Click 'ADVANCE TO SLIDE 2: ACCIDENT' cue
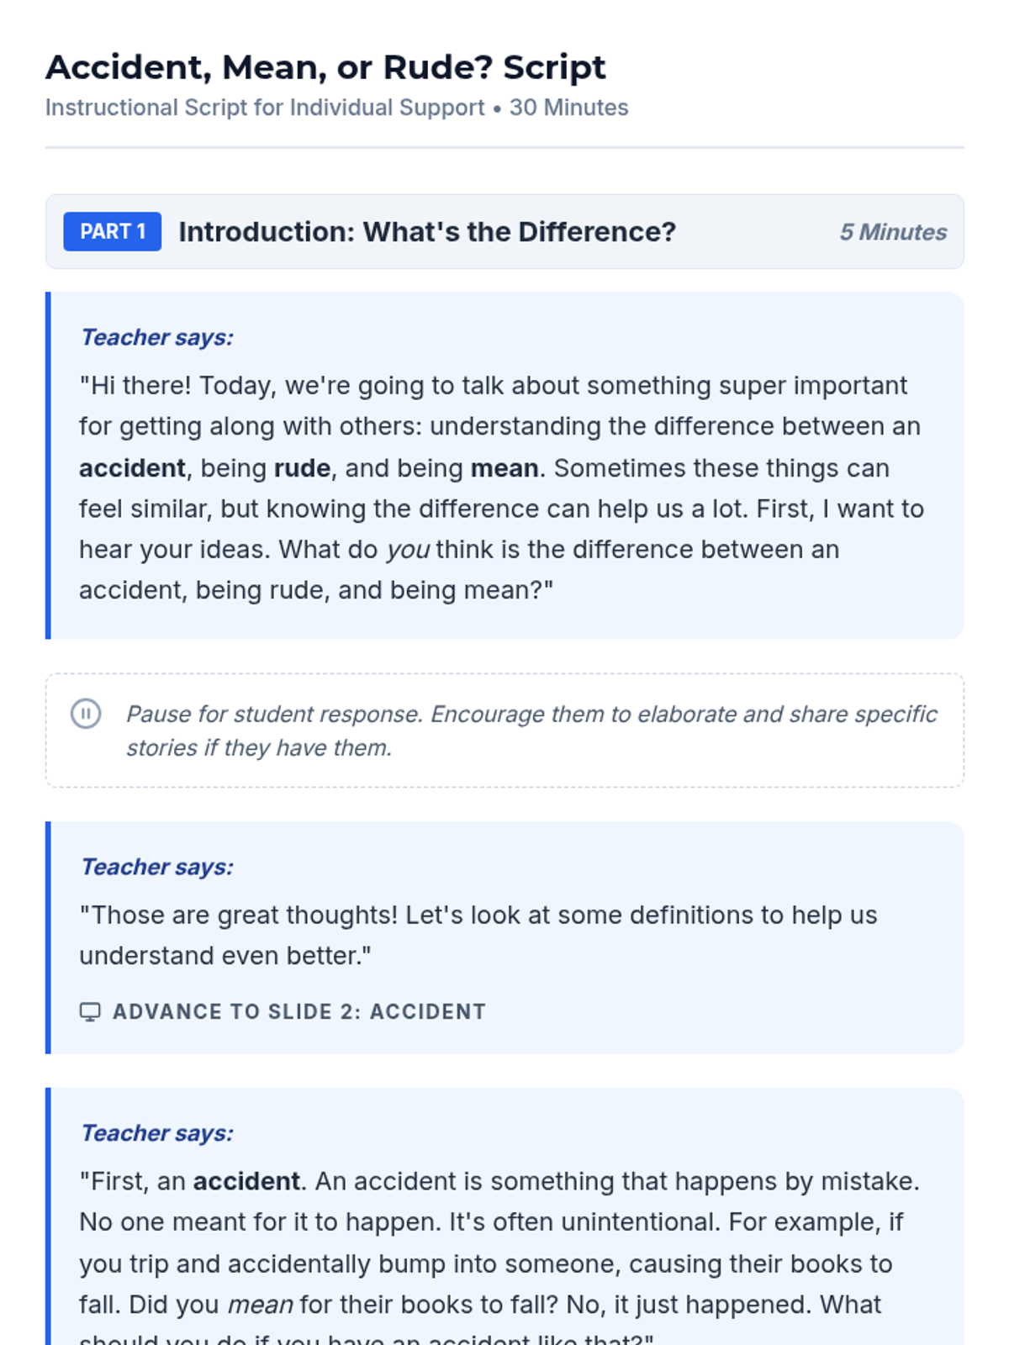The height and width of the screenshot is (1345, 1009). pos(299,1011)
